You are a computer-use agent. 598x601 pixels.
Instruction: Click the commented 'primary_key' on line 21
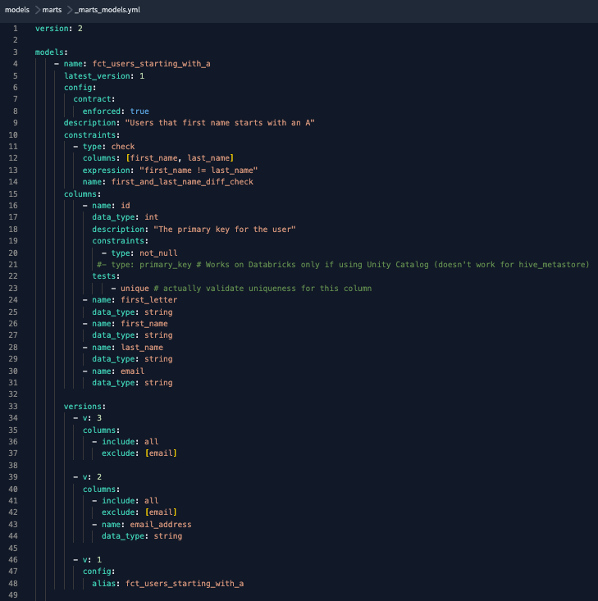tap(166, 265)
